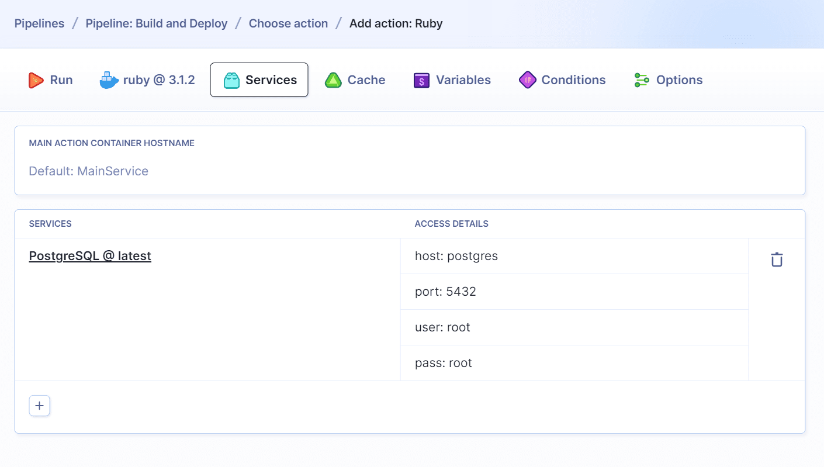
Task: Click the Add action: Ruby breadcrumb text
Action: [x=396, y=23]
